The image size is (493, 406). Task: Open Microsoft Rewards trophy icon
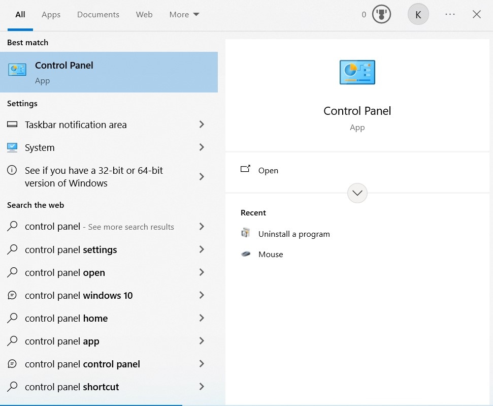[381, 14]
